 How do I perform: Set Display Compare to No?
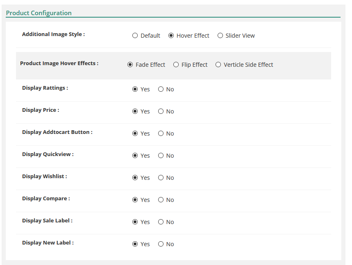pos(161,200)
